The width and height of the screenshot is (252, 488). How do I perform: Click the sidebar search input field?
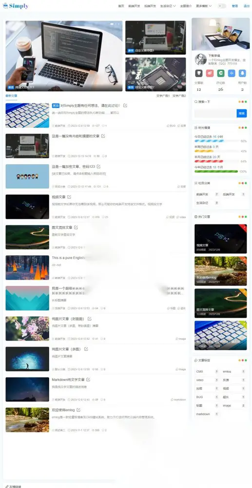click(215, 114)
